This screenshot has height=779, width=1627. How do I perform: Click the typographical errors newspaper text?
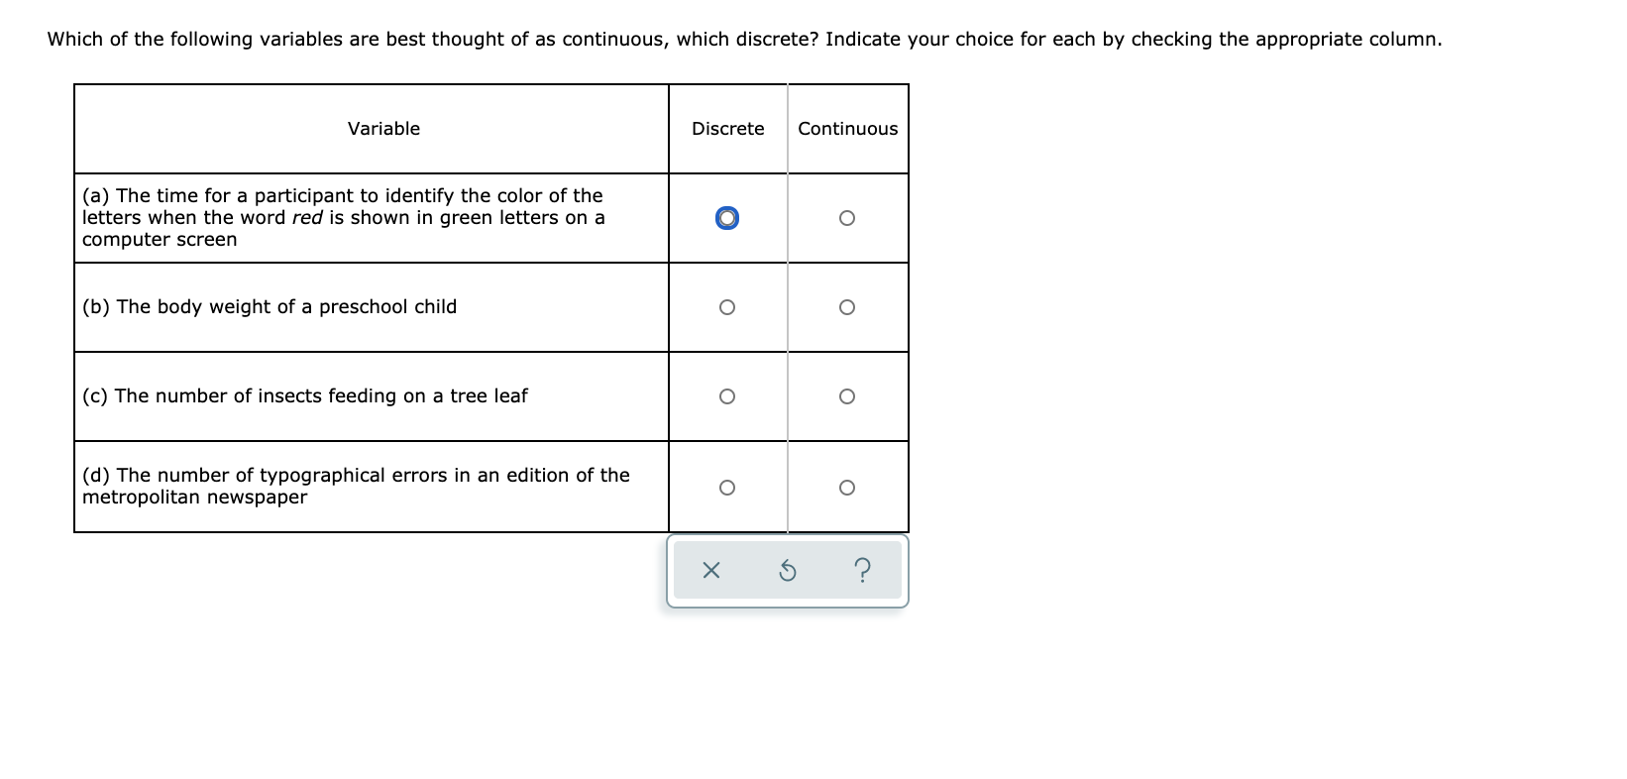click(x=356, y=486)
